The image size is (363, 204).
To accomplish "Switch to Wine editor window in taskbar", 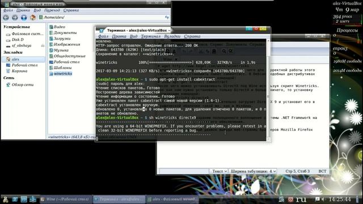I will click(66, 199).
